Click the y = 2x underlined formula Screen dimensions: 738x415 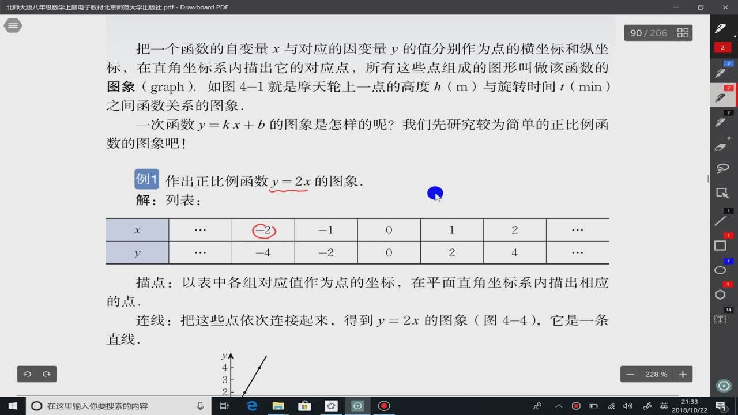291,182
